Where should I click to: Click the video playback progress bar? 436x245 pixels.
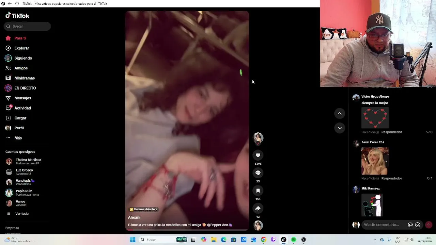click(x=187, y=230)
